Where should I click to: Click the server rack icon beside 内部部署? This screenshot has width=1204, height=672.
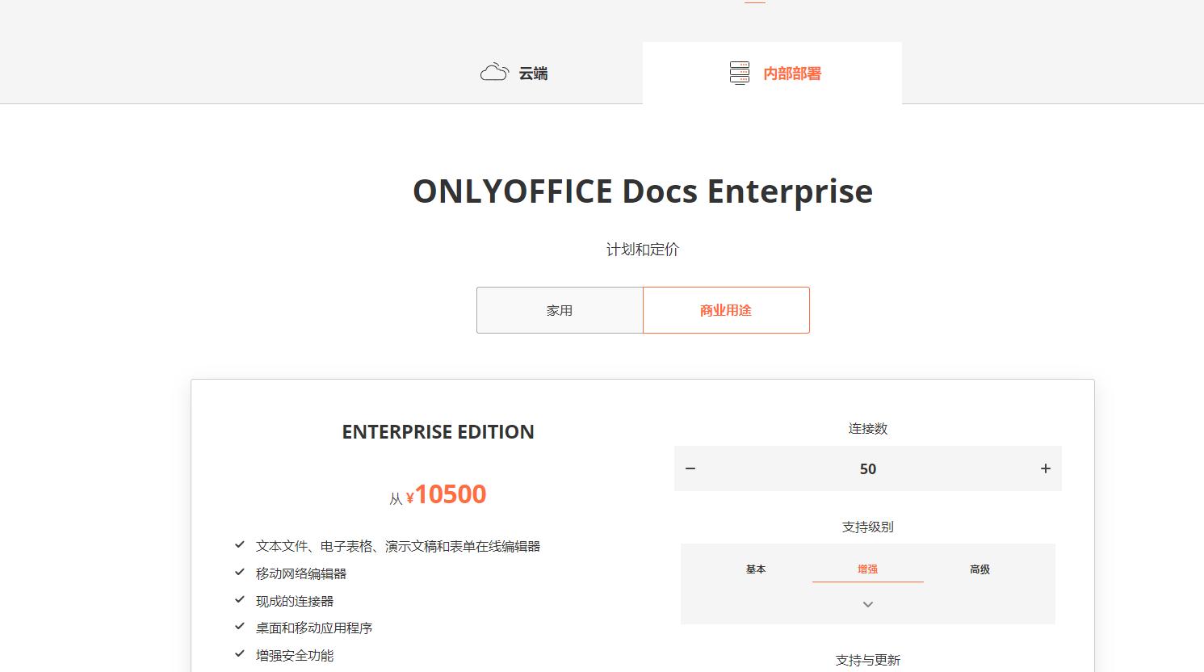coord(738,73)
